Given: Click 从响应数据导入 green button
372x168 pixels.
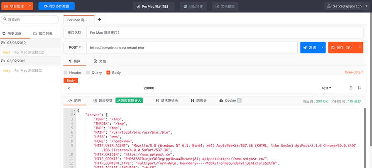Looking at the screenshot, I should pyautogui.click(x=129, y=100).
